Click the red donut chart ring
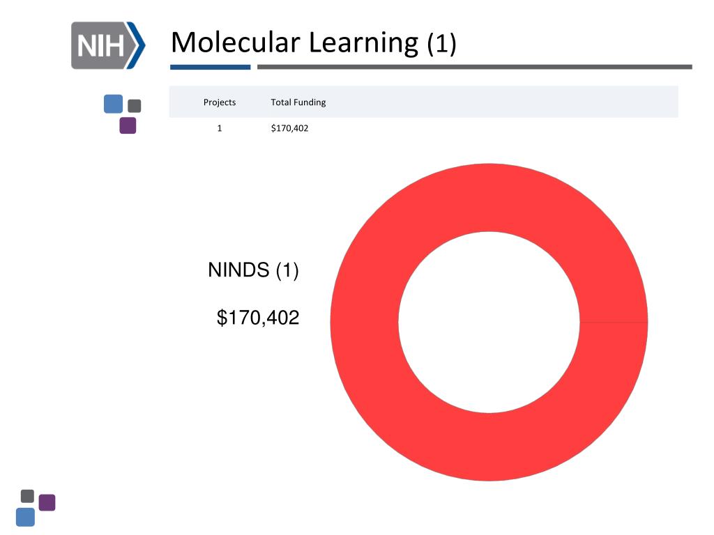714x535 pixels. point(364,322)
